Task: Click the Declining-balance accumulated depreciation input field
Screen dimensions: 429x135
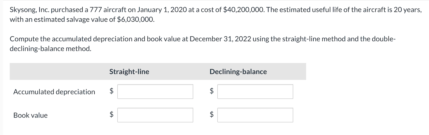Action: point(255,92)
